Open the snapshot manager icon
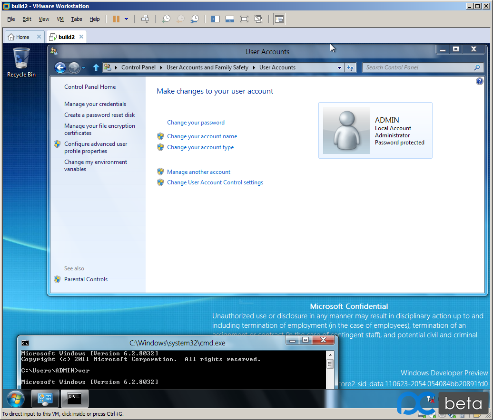Image resolution: width=493 pixels, height=420 pixels. click(195, 19)
